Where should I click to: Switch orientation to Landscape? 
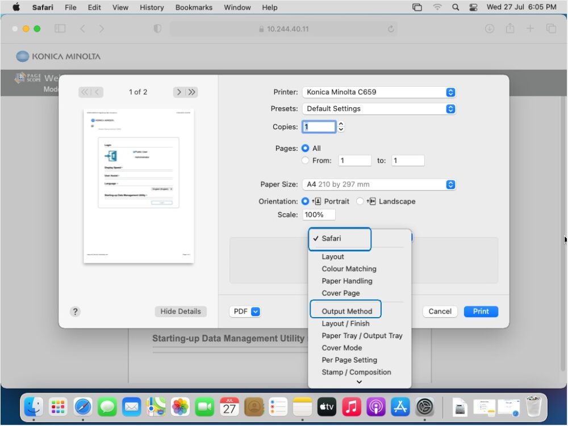point(360,201)
